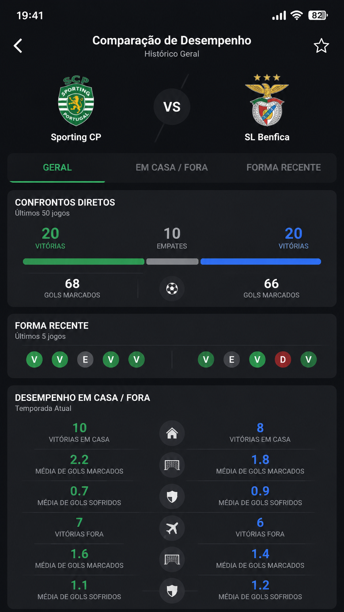Tap the Sporting CP crest
Image resolution: width=344 pixels, height=612 pixels.
[x=76, y=101]
